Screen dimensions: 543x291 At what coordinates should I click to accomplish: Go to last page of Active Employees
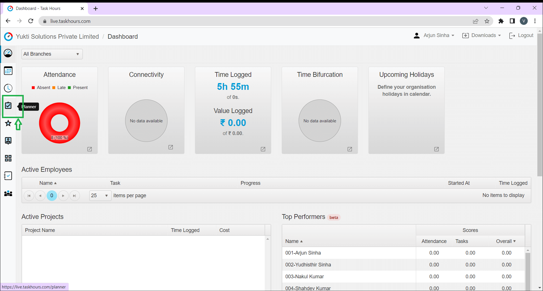(x=75, y=196)
